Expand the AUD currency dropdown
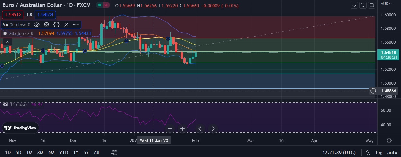The image size is (401, 157). (x=386, y=4)
